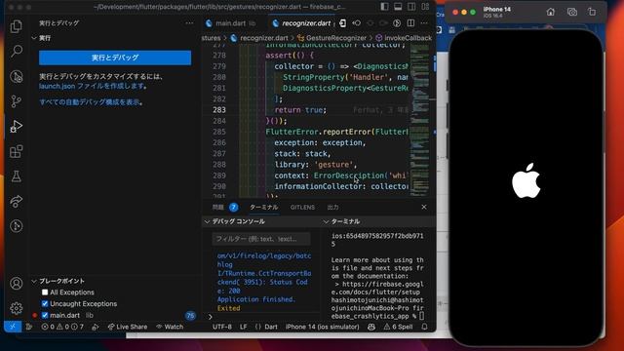Click line number 283 in the gutter
The height and width of the screenshot is (351, 624).
click(x=219, y=110)
